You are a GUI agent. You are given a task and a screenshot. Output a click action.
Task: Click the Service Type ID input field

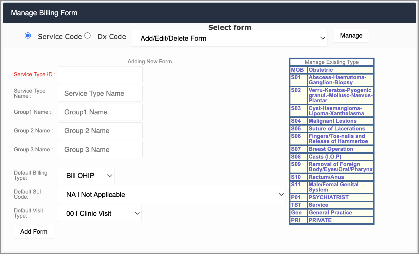[100, 75]
